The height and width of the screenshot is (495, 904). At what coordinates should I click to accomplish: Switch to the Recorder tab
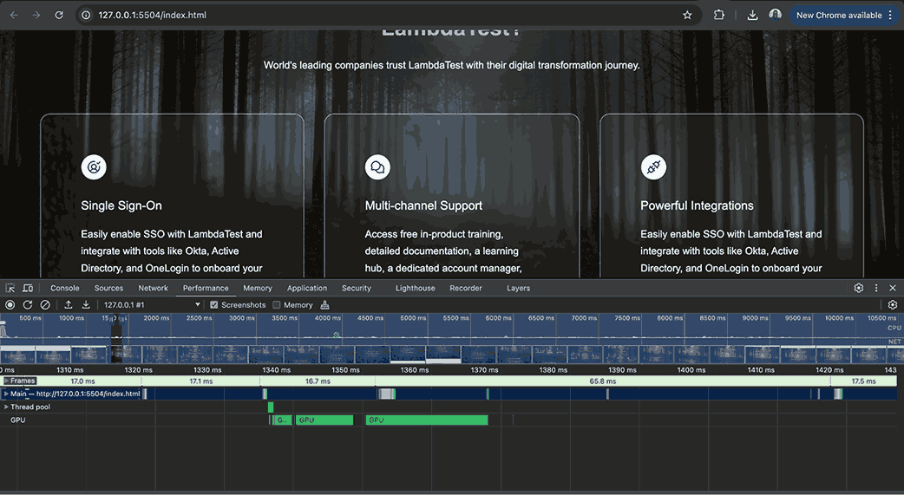(x=466, y=288)
